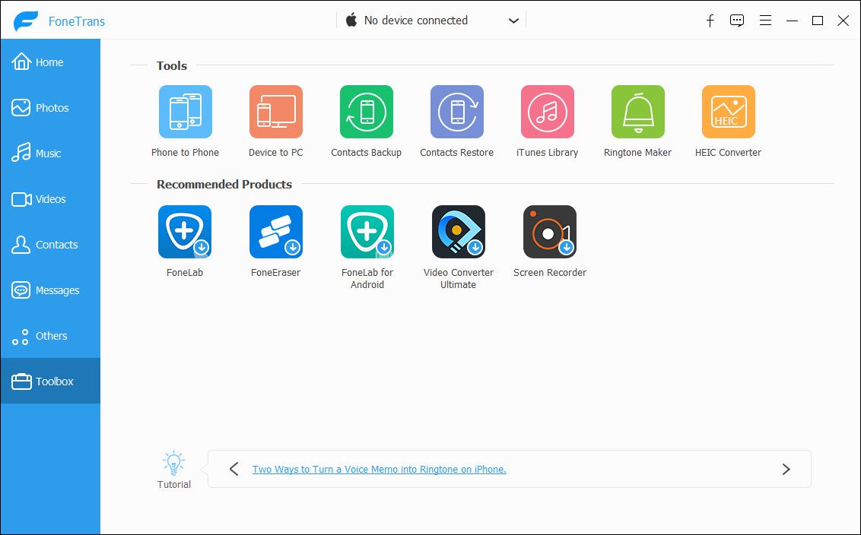Visit the Facebook page
This screenshot has width=861, height=535.
point(710,21)
